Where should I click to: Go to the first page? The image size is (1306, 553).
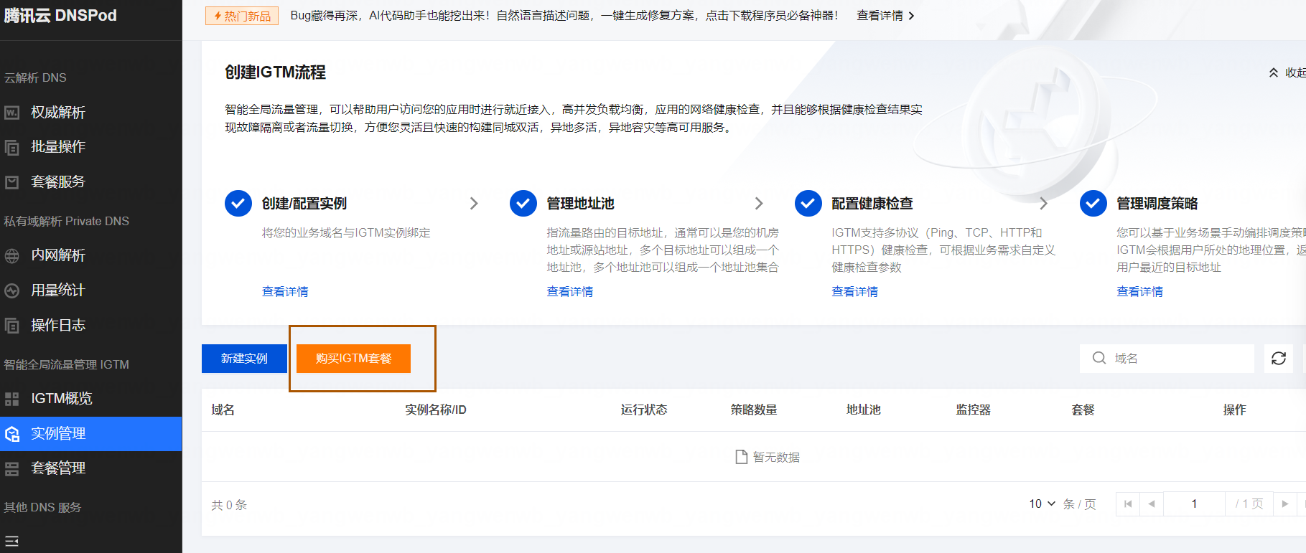click(x=1128, y=504)
